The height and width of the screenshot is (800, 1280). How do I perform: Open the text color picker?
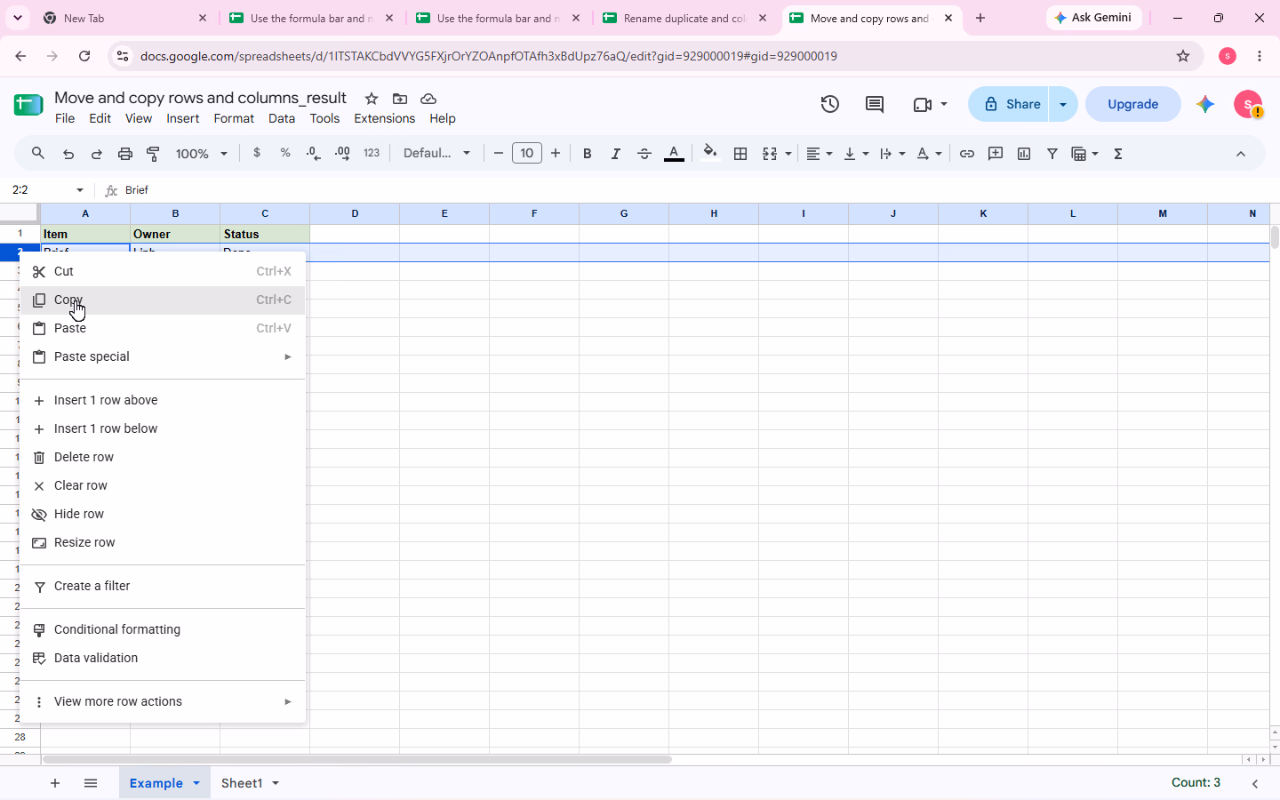(674, 154)
